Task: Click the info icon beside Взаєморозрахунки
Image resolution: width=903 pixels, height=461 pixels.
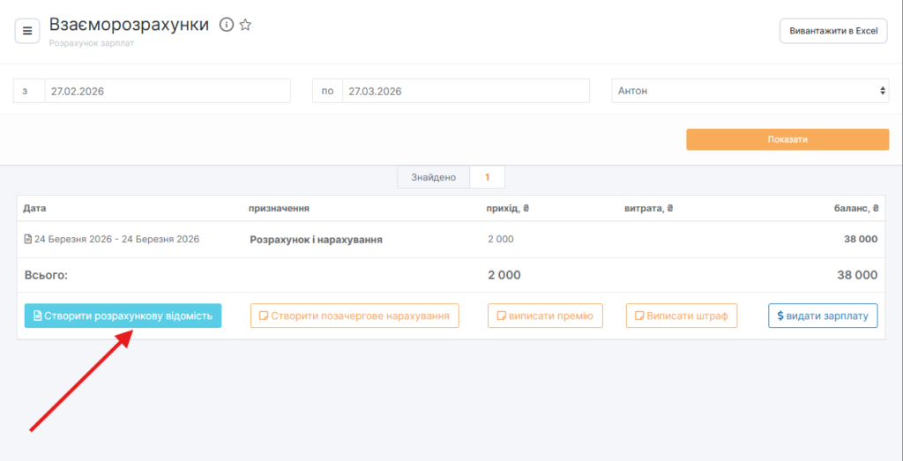Action: click(x=226, y=26)
